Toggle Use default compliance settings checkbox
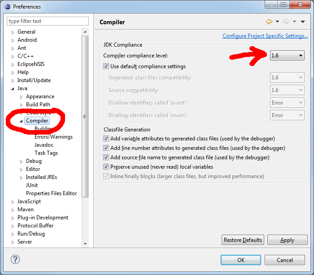Viewport: 314px width, 275px height. (106, 66)
